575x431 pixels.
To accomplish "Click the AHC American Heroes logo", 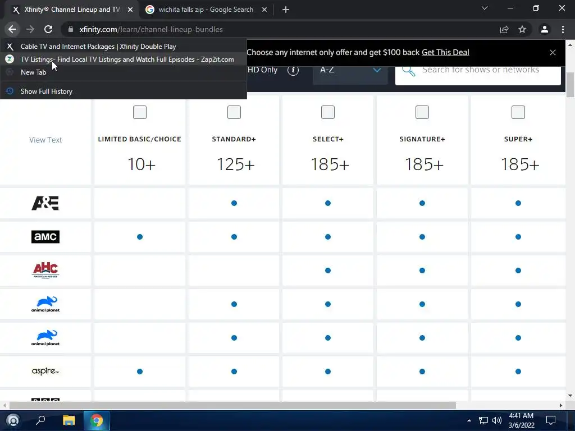I will 45,270.
